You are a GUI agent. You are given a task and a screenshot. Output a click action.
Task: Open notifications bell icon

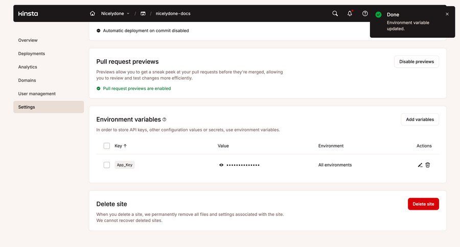click(350, 13)
